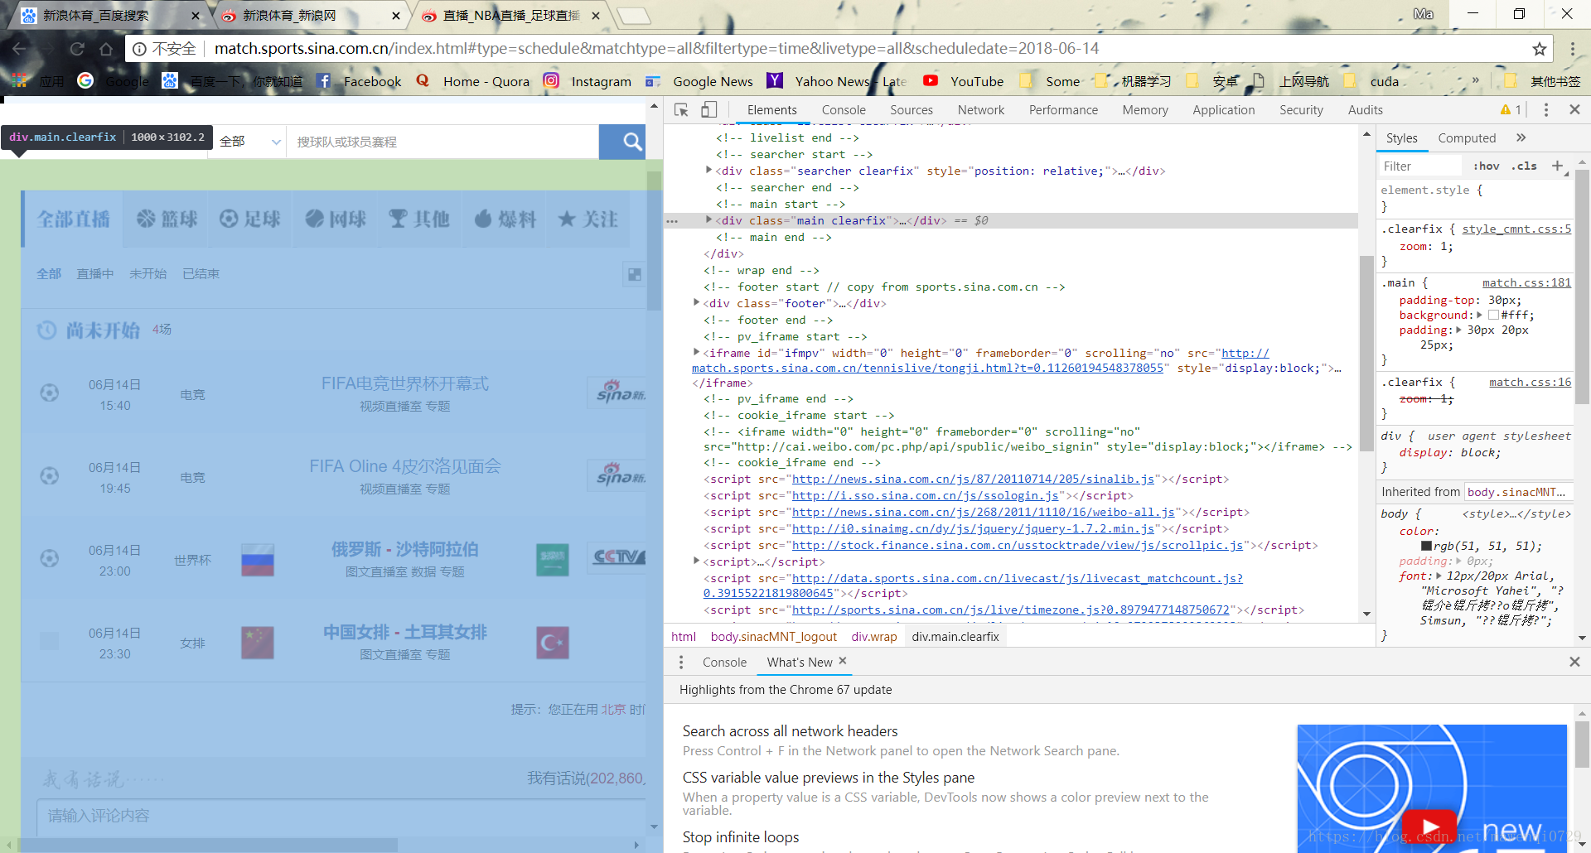This screenshot has height=853, width=1591.
Task: Toggle background #fff color swatch
Action: [1493, 315]
